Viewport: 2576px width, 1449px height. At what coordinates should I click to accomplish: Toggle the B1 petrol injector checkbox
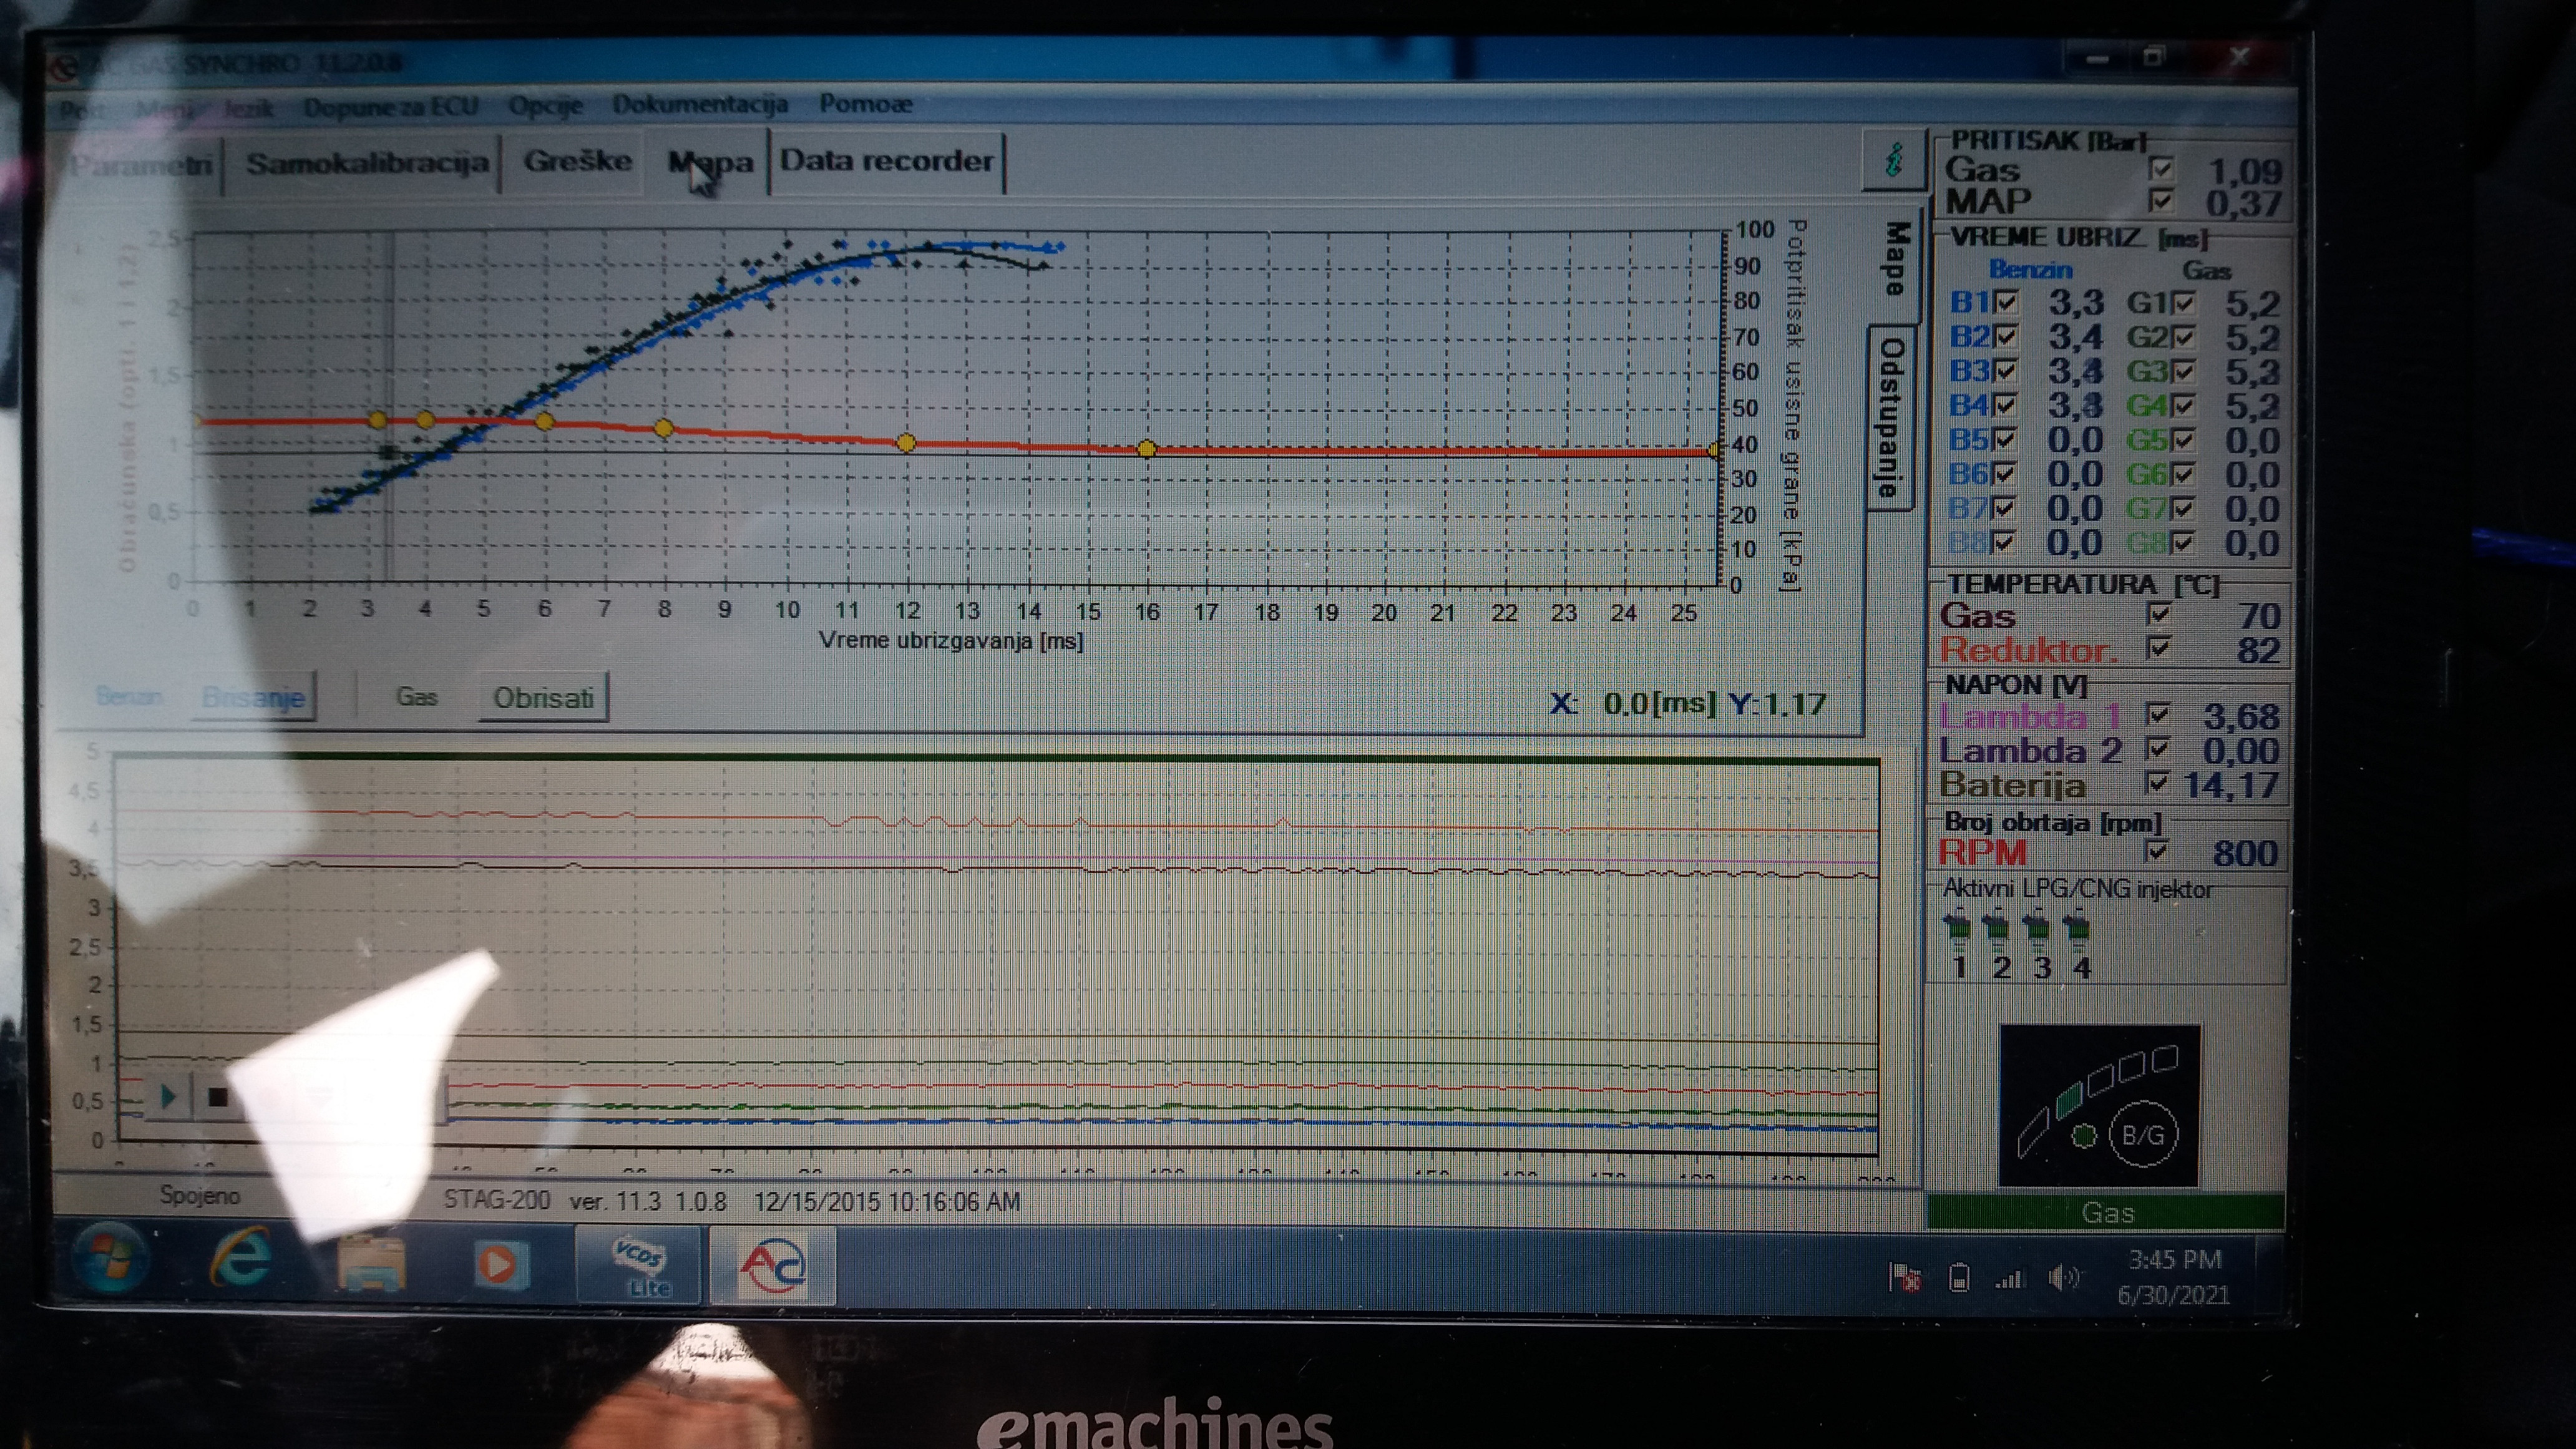coord(2006,302)
